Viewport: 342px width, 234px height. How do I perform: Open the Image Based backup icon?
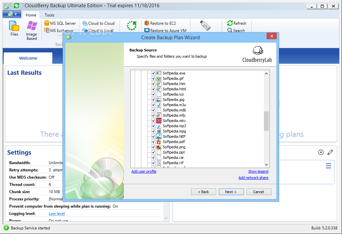pos(32,31)
